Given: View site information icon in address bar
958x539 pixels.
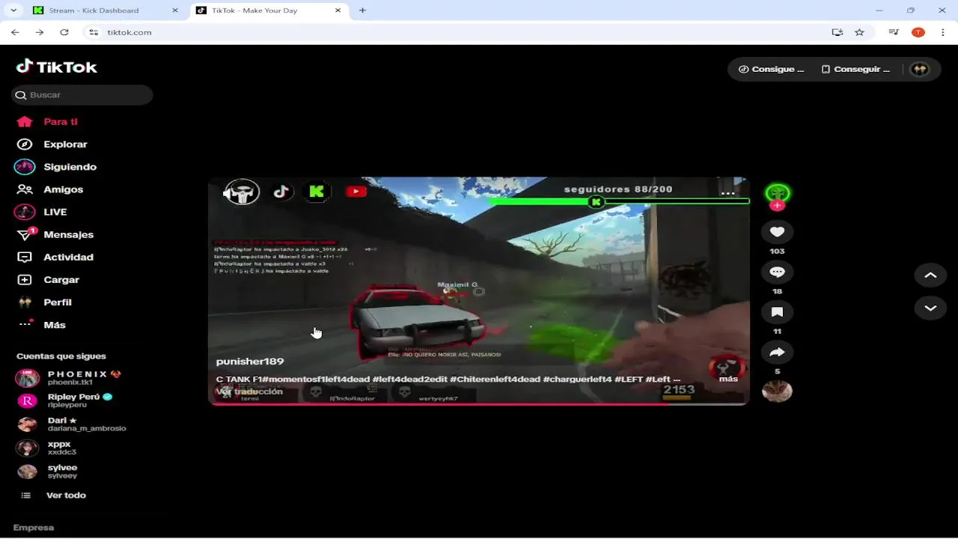Looking at the screenshot, I should pyautogui.click(x=94, y=32).
